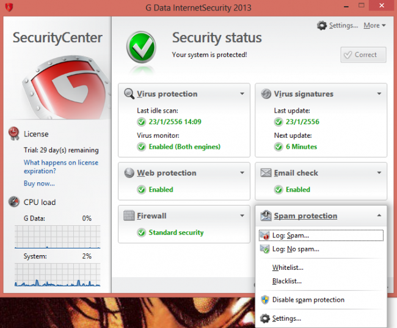Click the Buy now... link
Screen dimensions: 397x328
click(x=39, y=183)
